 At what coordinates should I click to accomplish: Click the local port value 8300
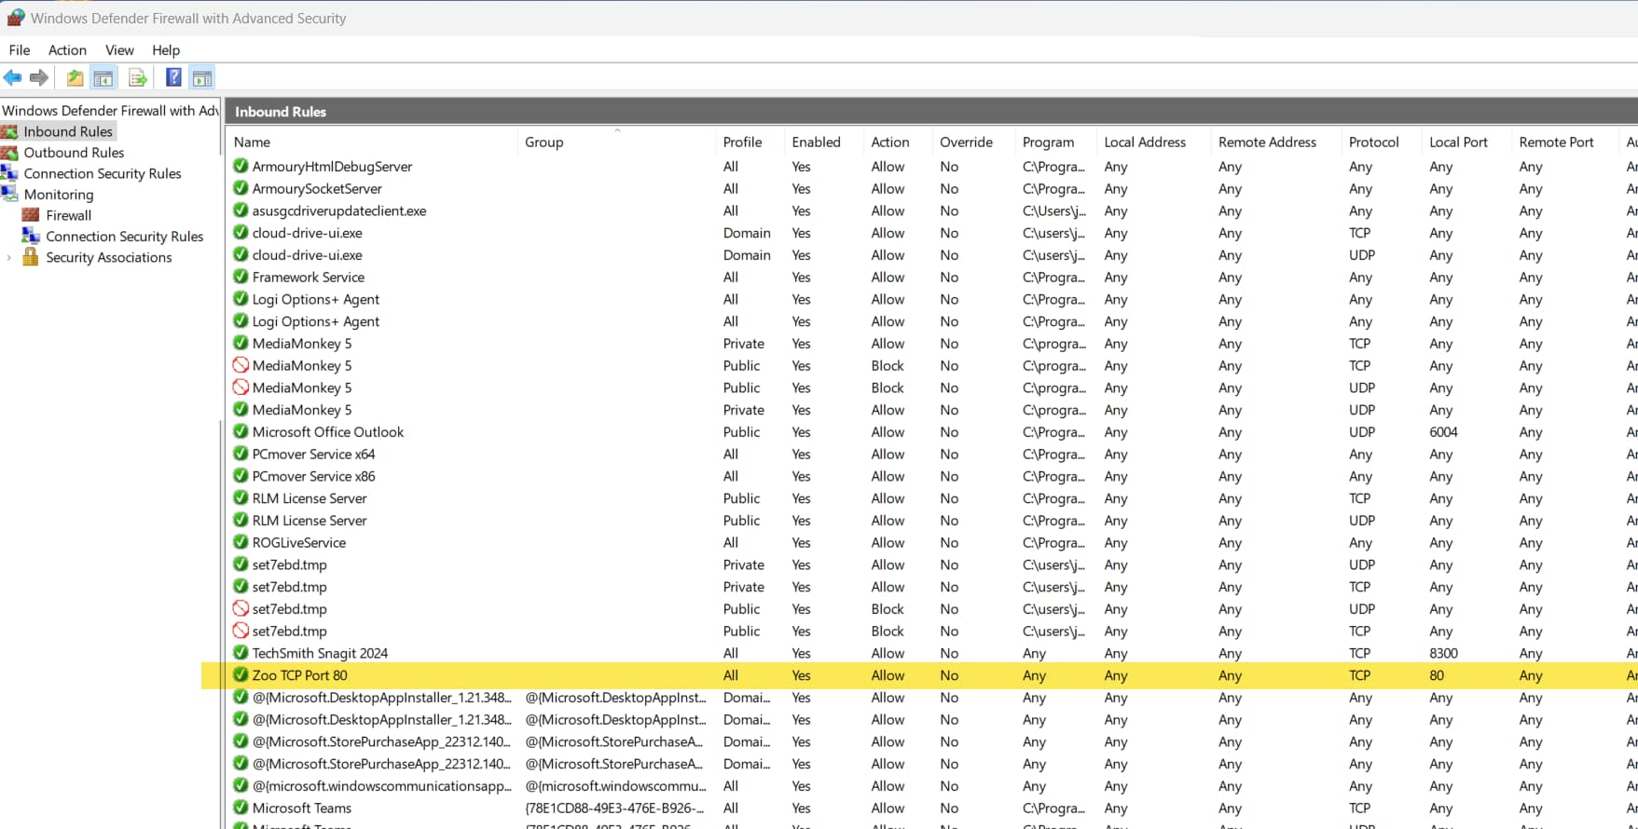coord(1443,654)
